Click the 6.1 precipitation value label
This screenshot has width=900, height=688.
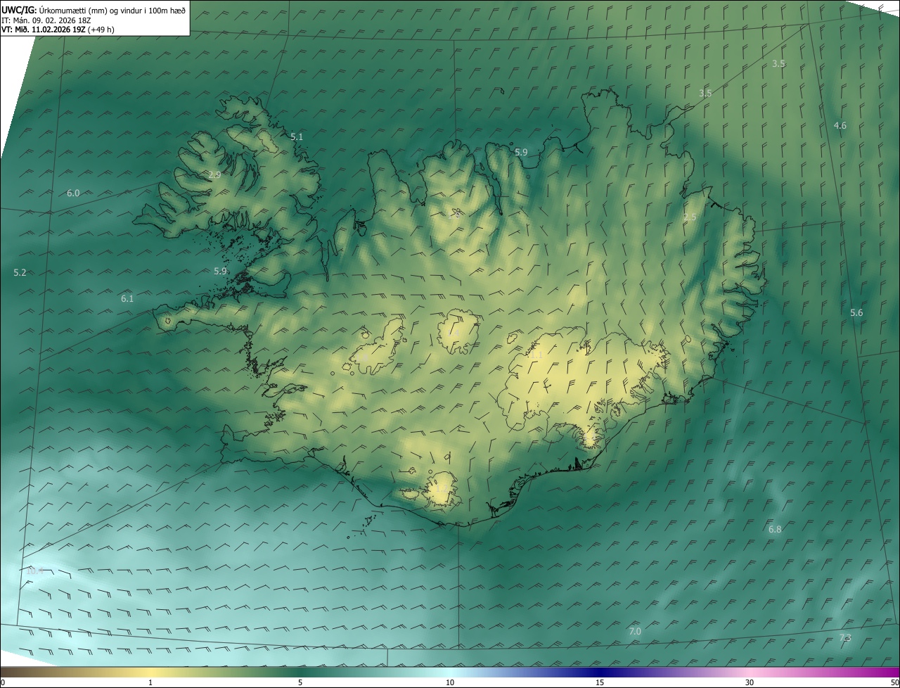coord(127,299)
